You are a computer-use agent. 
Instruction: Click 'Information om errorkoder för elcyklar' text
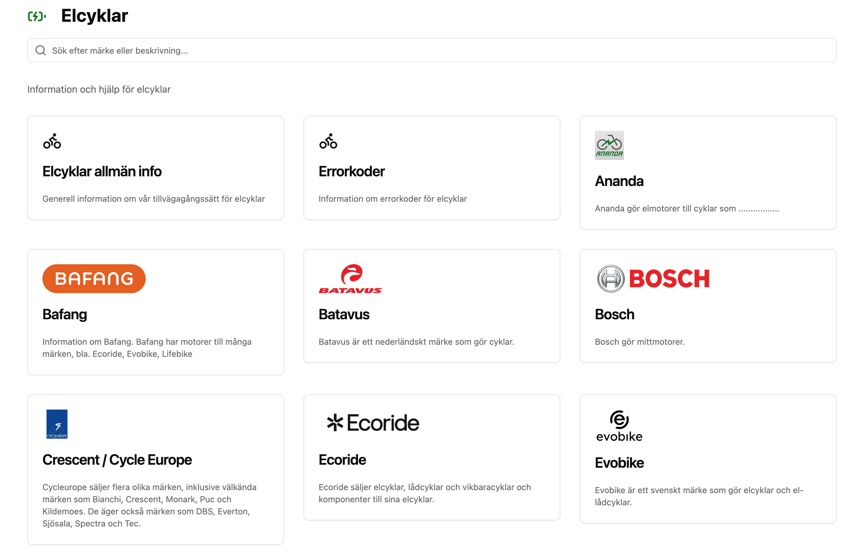click(393, 199)
